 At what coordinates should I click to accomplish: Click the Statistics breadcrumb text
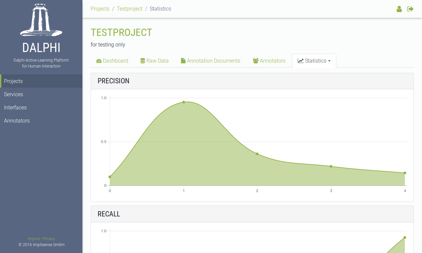pyautogui.click(x=160, y=9)
